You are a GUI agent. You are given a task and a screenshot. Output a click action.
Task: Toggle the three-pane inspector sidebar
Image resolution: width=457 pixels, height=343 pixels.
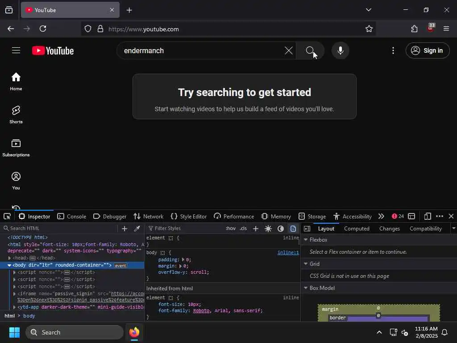pyautogui.click(x=307, y=229)
